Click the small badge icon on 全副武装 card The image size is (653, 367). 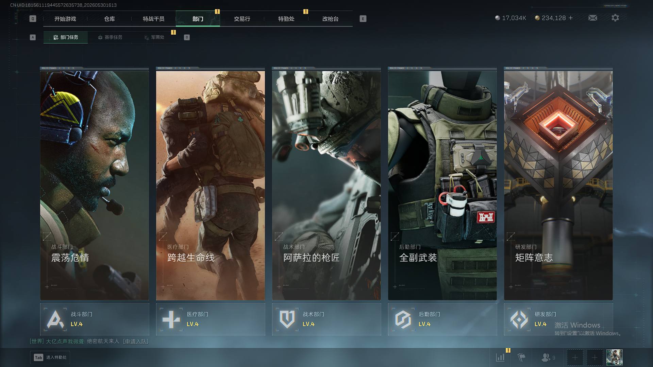395,237
